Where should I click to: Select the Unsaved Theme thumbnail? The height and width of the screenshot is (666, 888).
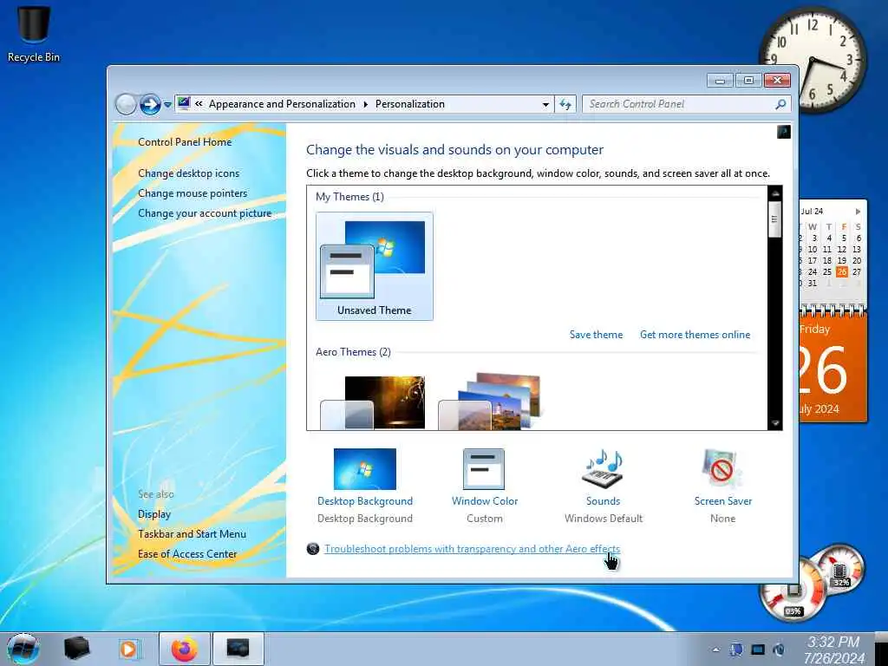coord(375,266)
